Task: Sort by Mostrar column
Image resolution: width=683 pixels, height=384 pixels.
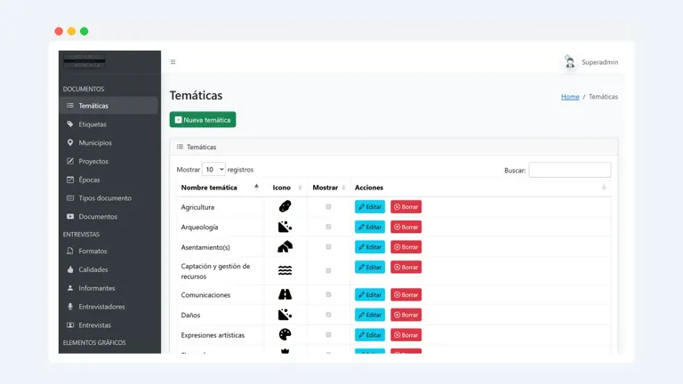Action: 329,188
